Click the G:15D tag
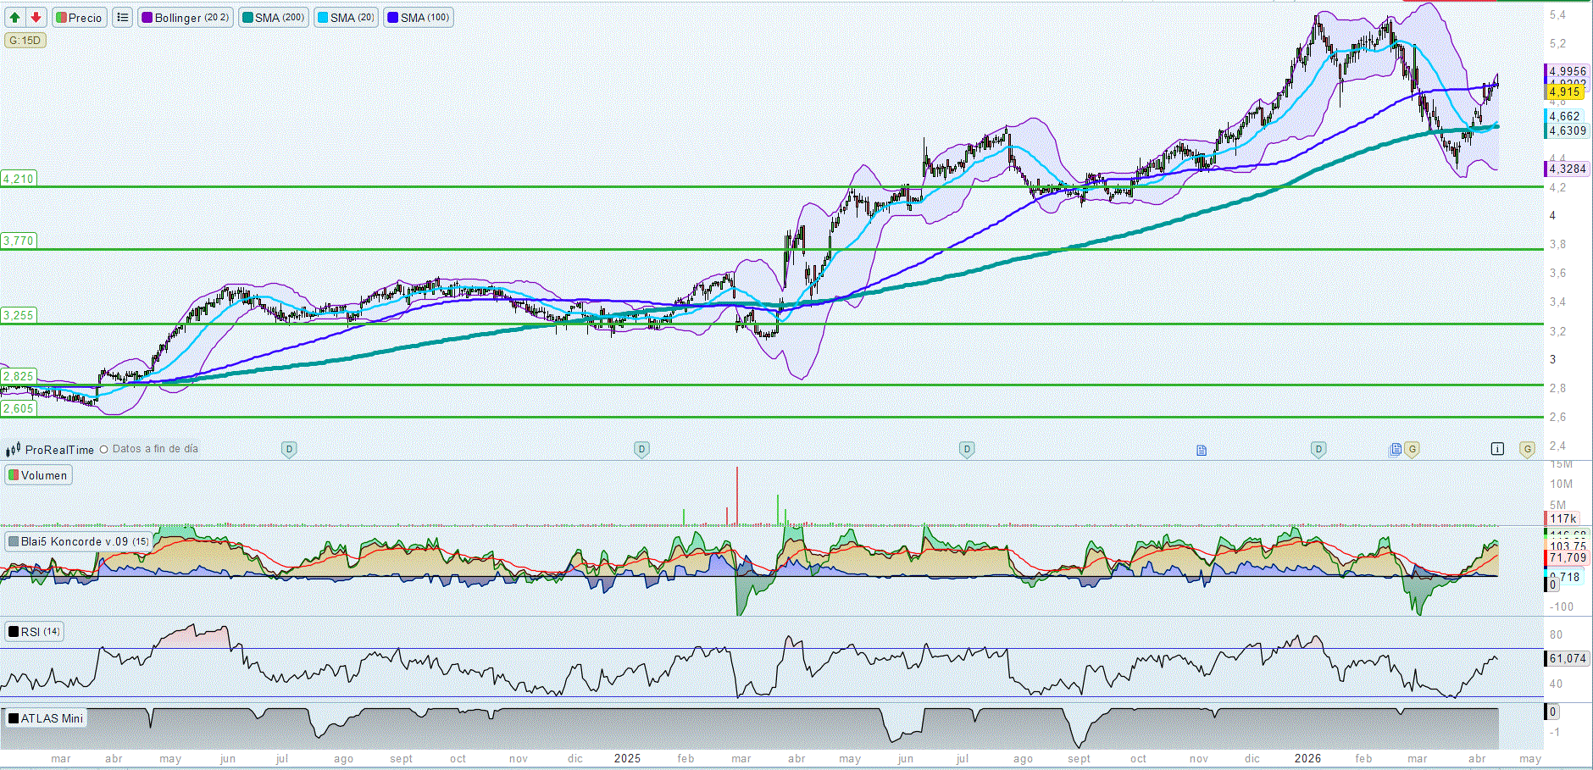 coord(25,41)
